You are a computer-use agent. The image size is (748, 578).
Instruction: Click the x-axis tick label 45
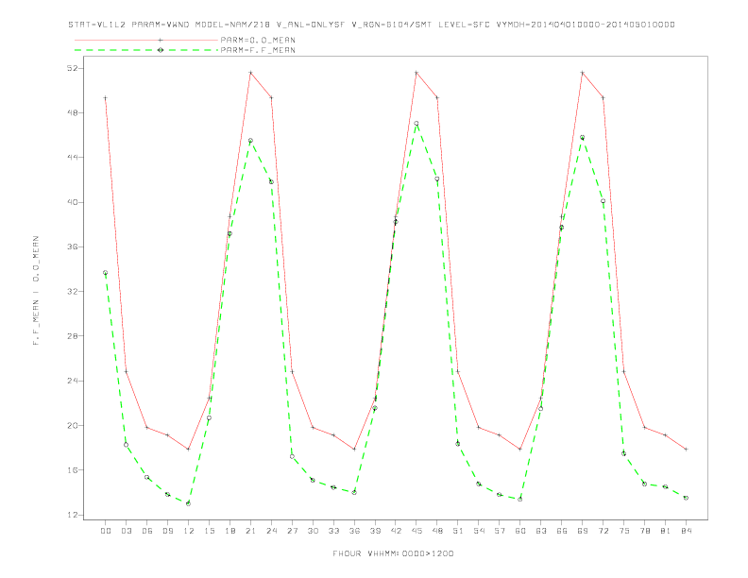[416, 531]
